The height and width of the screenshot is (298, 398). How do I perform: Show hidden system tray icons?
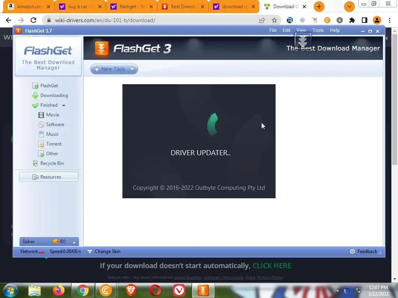[x=337, y=291]
